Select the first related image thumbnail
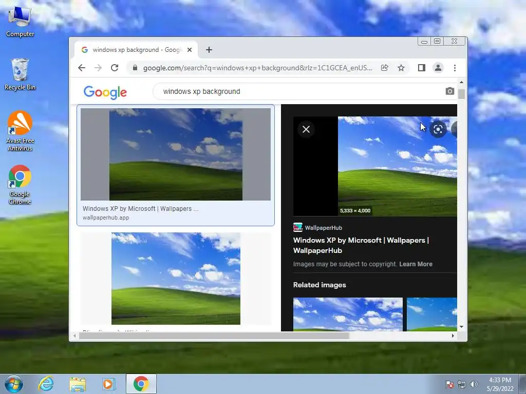526x394 pixels. pos(348,314)
